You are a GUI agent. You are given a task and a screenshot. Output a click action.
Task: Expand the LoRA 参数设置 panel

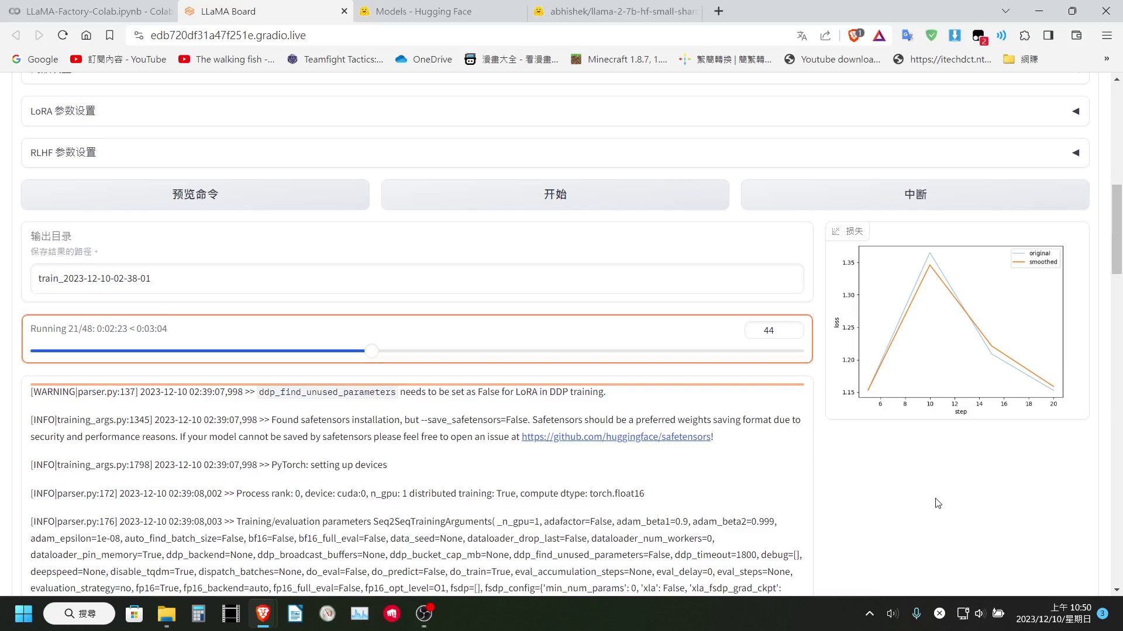(1077, 110)
